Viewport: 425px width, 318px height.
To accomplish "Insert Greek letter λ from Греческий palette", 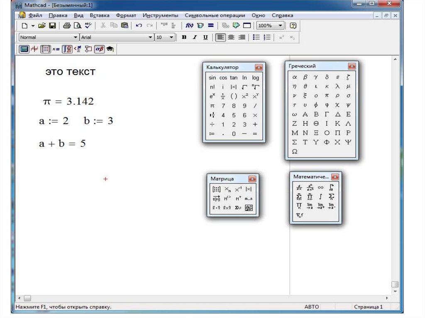I will click(x=337, y=86).
